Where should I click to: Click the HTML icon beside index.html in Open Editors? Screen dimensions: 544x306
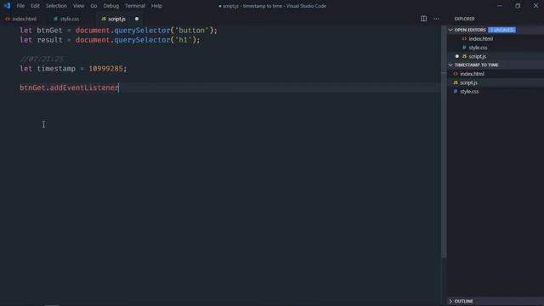[x=464, y=38]
